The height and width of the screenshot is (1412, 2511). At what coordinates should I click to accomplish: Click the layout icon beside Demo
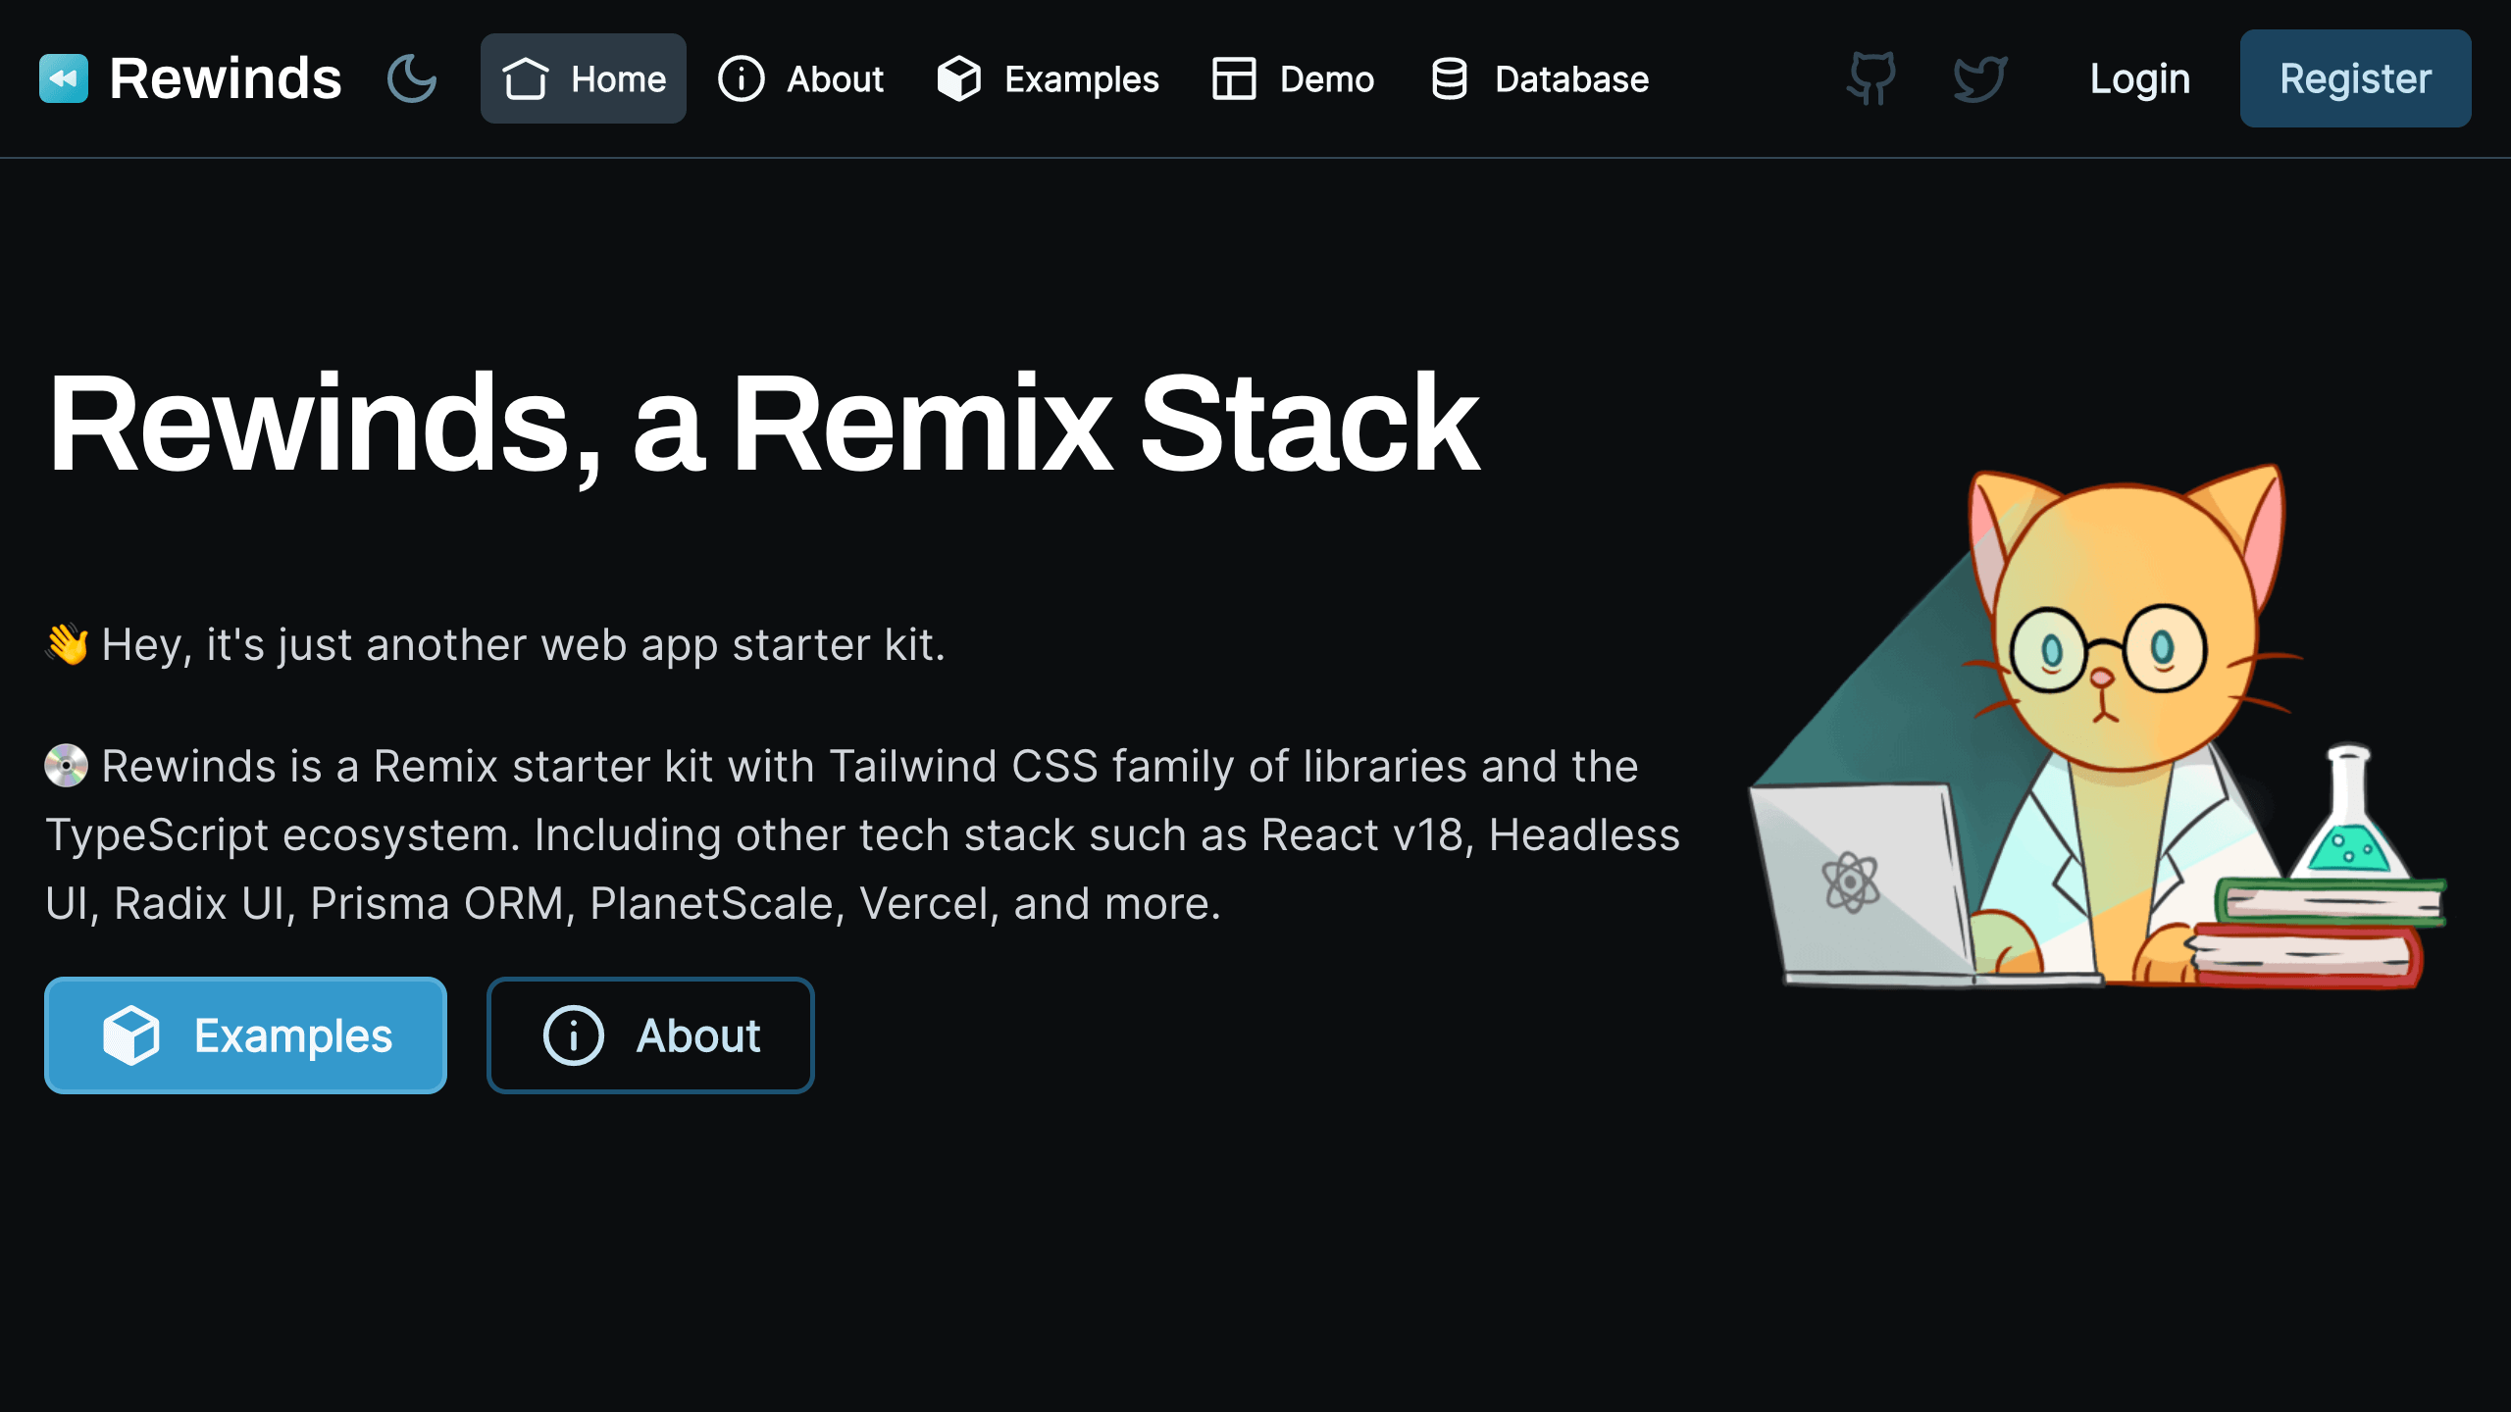1234,78
